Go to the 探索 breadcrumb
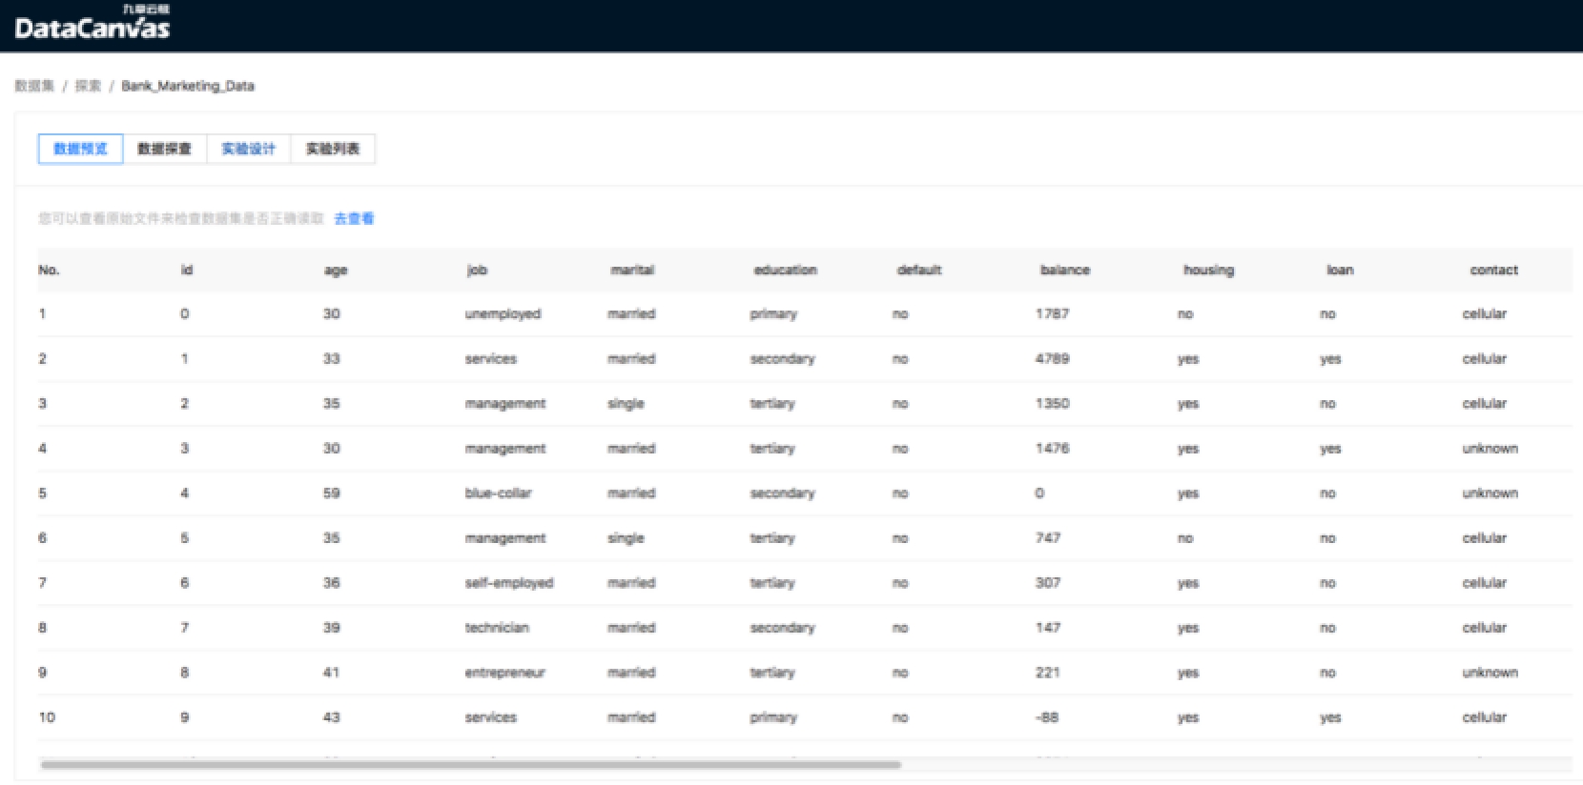This screenshot has height=785, width=1583. tap(88, 86)
